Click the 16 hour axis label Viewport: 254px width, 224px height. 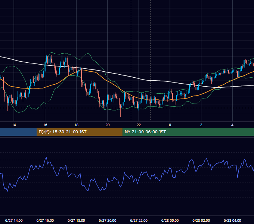point(45,125)
